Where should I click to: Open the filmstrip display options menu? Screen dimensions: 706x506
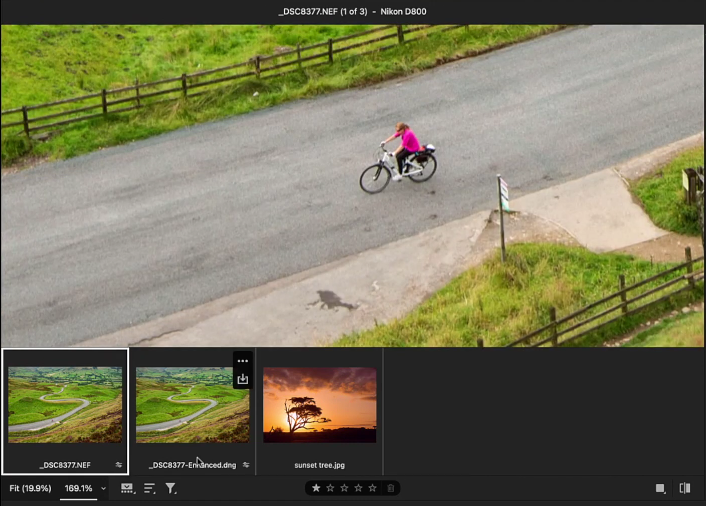pos(128,488)
